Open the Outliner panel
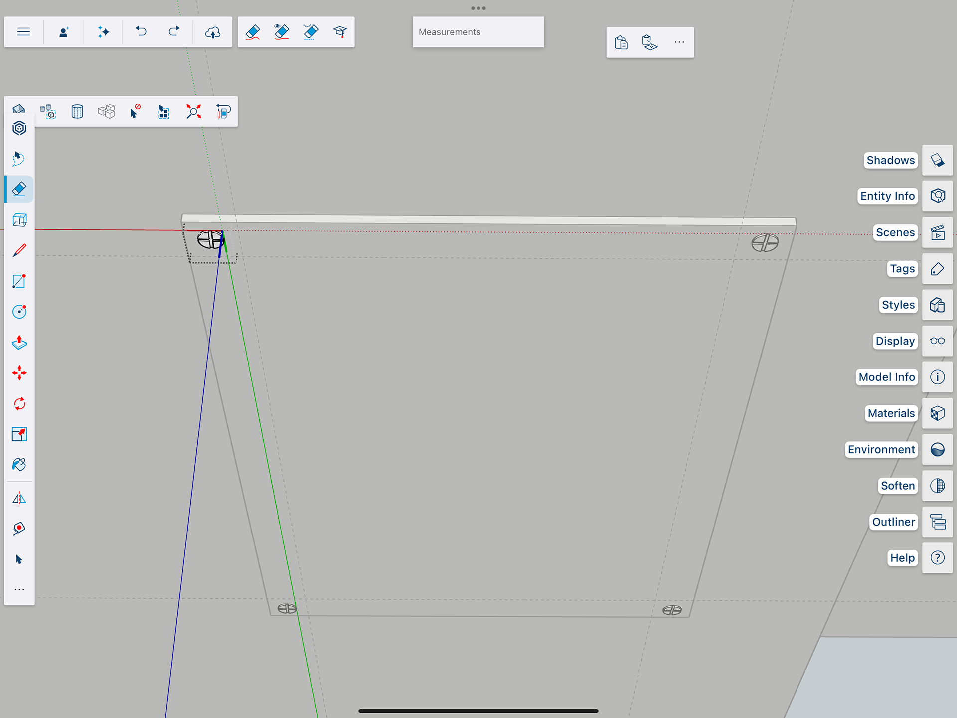This screenshot has height=718, width=957. (x=937, y=522)
